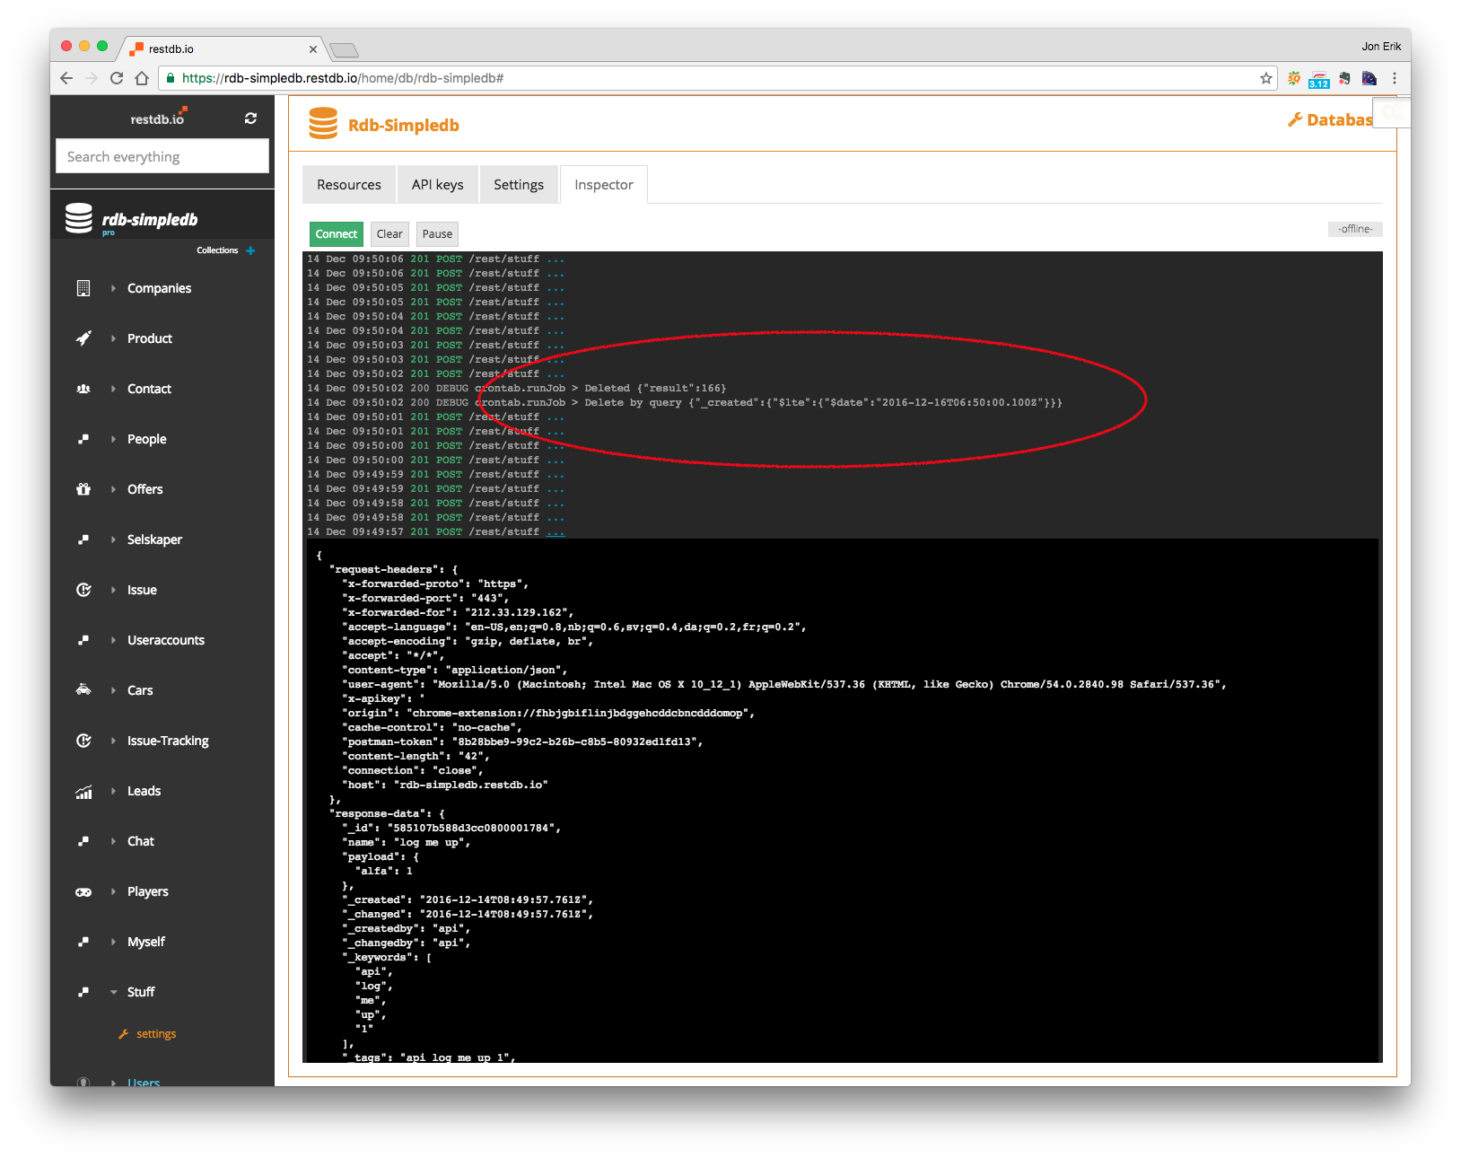
Task: Switch to the API keys tab
Action: (x=438, y=185)
